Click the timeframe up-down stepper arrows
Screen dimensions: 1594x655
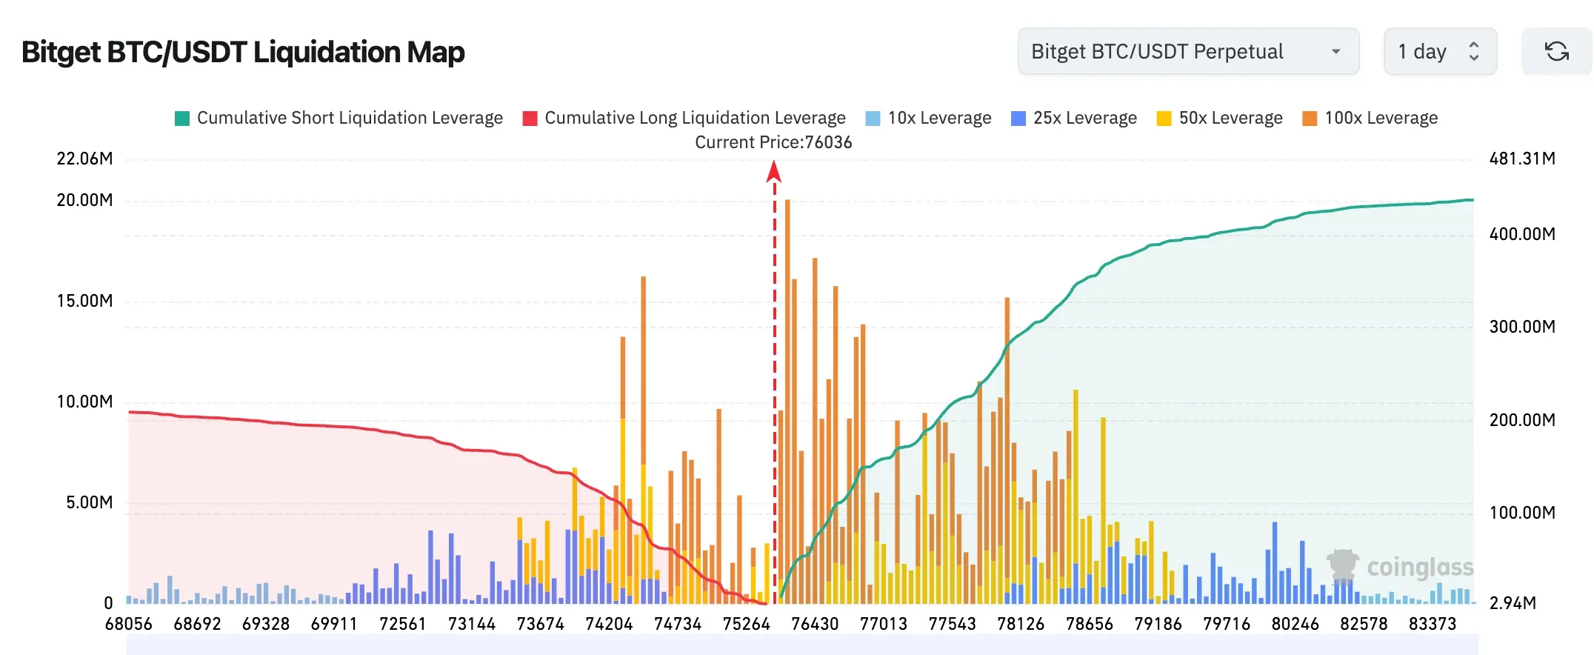click(1474, 51)
